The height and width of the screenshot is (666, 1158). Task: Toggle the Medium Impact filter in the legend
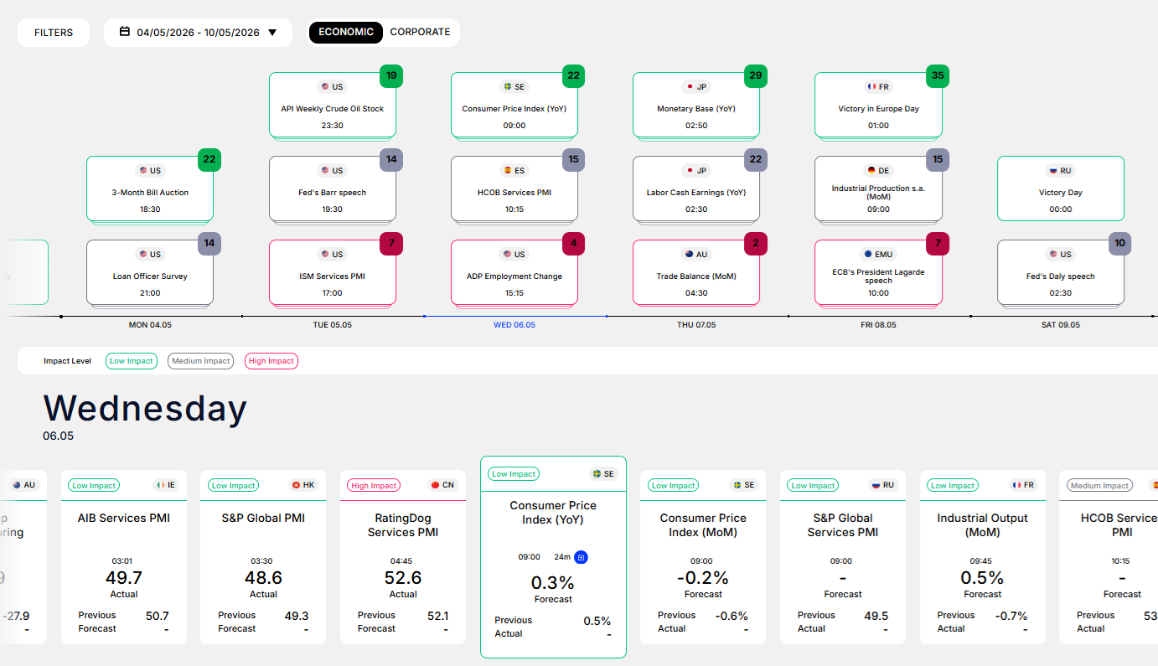(x=201, y=361)
